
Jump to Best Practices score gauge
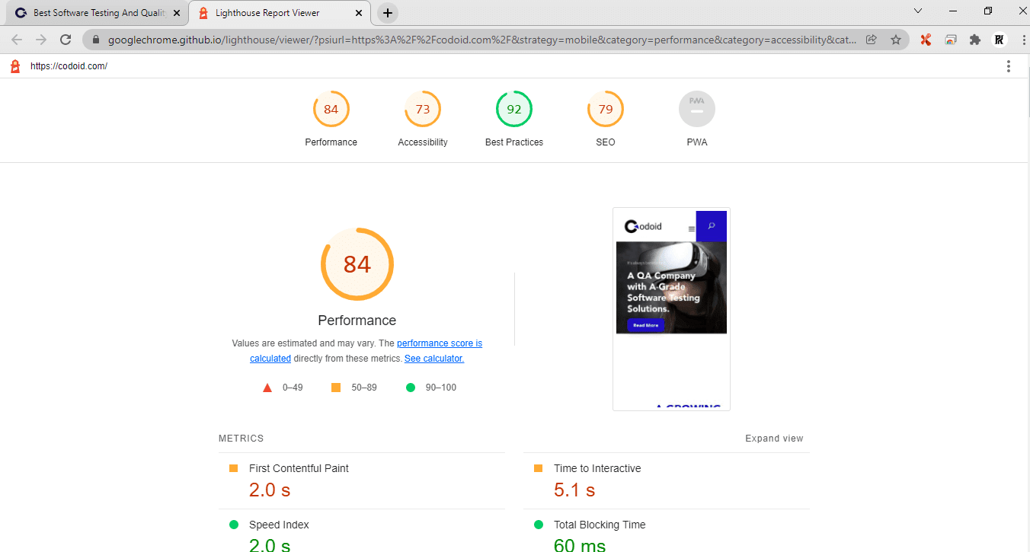pyautogui.click(x=514, y=110)
